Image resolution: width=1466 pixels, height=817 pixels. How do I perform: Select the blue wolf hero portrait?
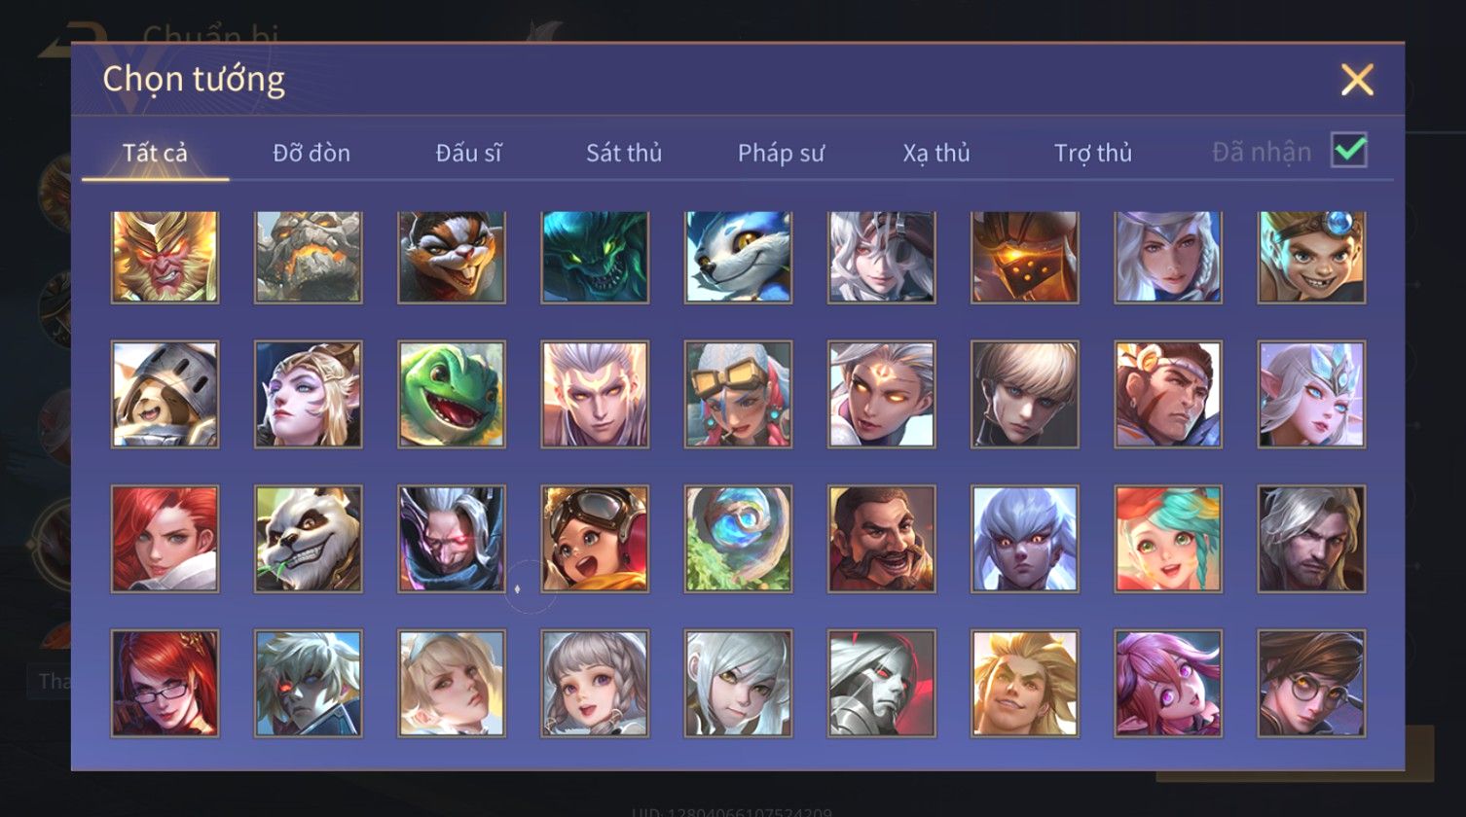738,257
